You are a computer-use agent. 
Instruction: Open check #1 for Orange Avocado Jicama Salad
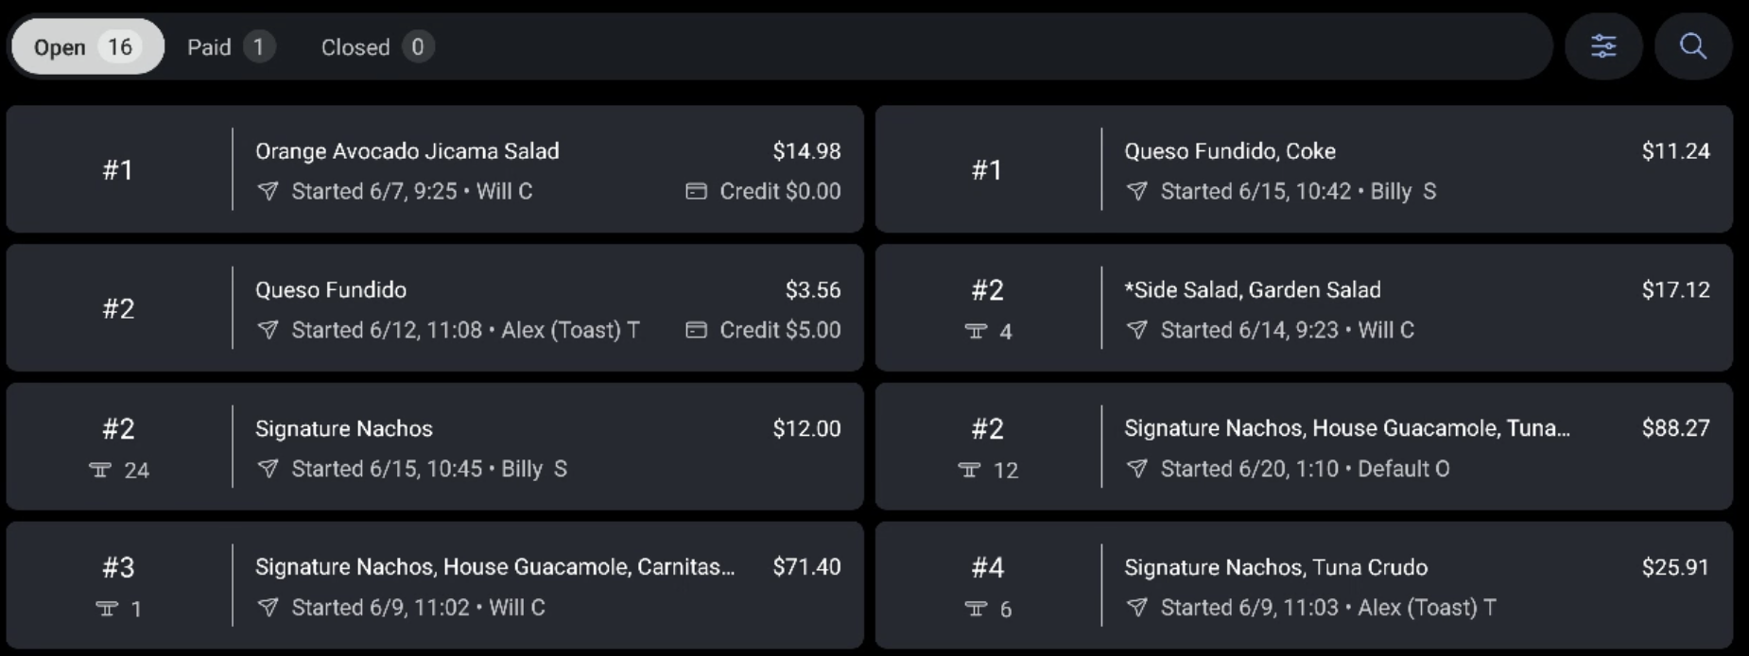tap(433, 168)
